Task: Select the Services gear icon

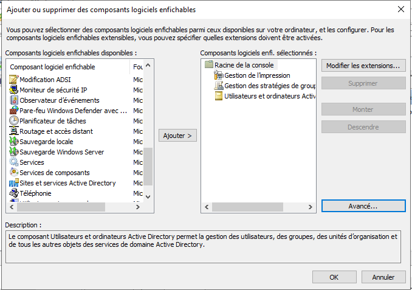Action: tap(14, 162)
